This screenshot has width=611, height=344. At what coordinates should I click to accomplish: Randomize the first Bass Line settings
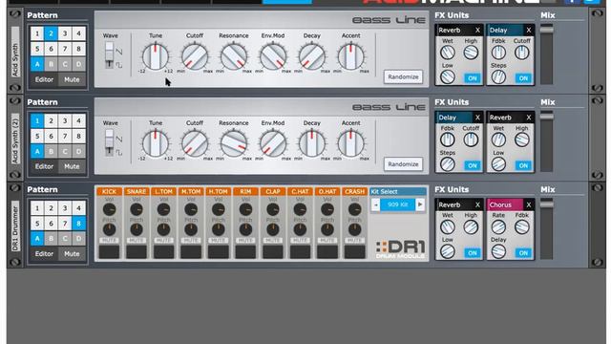tap(403, 76)
